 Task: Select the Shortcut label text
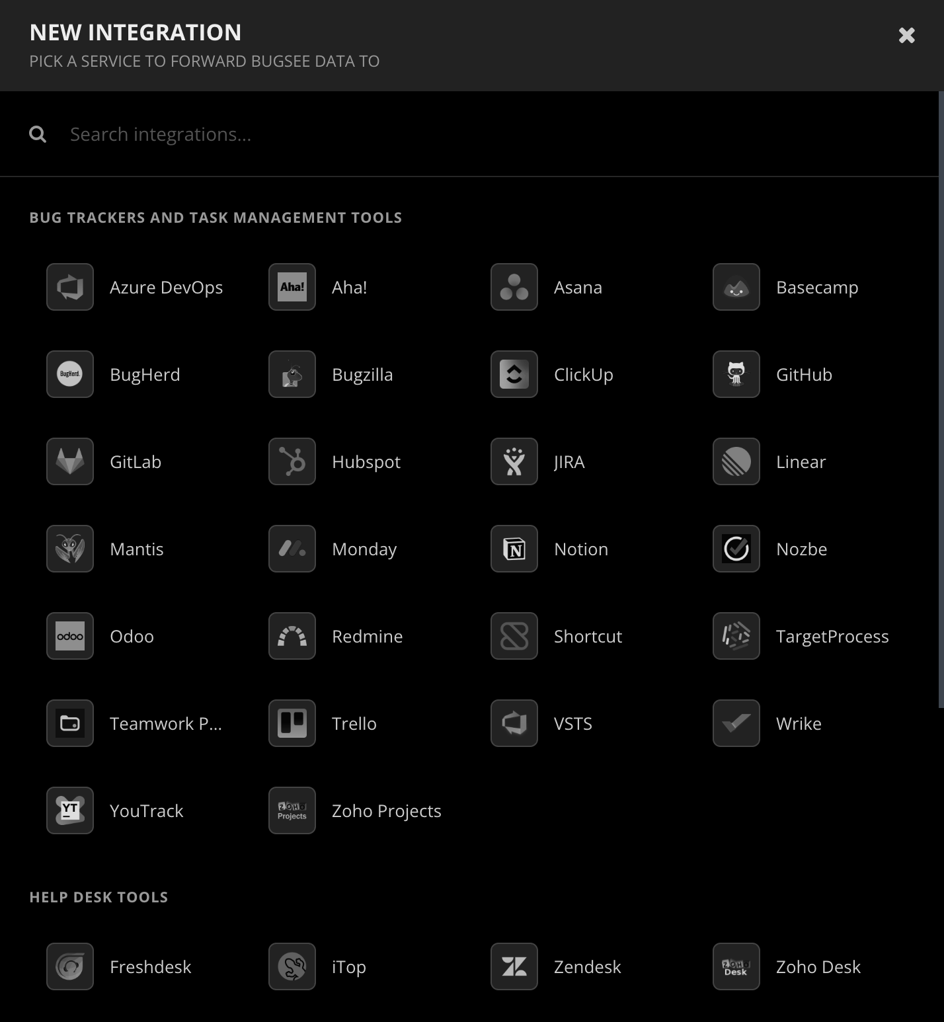(x=588, y=637)
